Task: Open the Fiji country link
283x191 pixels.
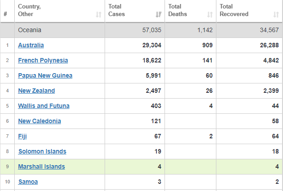Action: [x=22, y=136]
